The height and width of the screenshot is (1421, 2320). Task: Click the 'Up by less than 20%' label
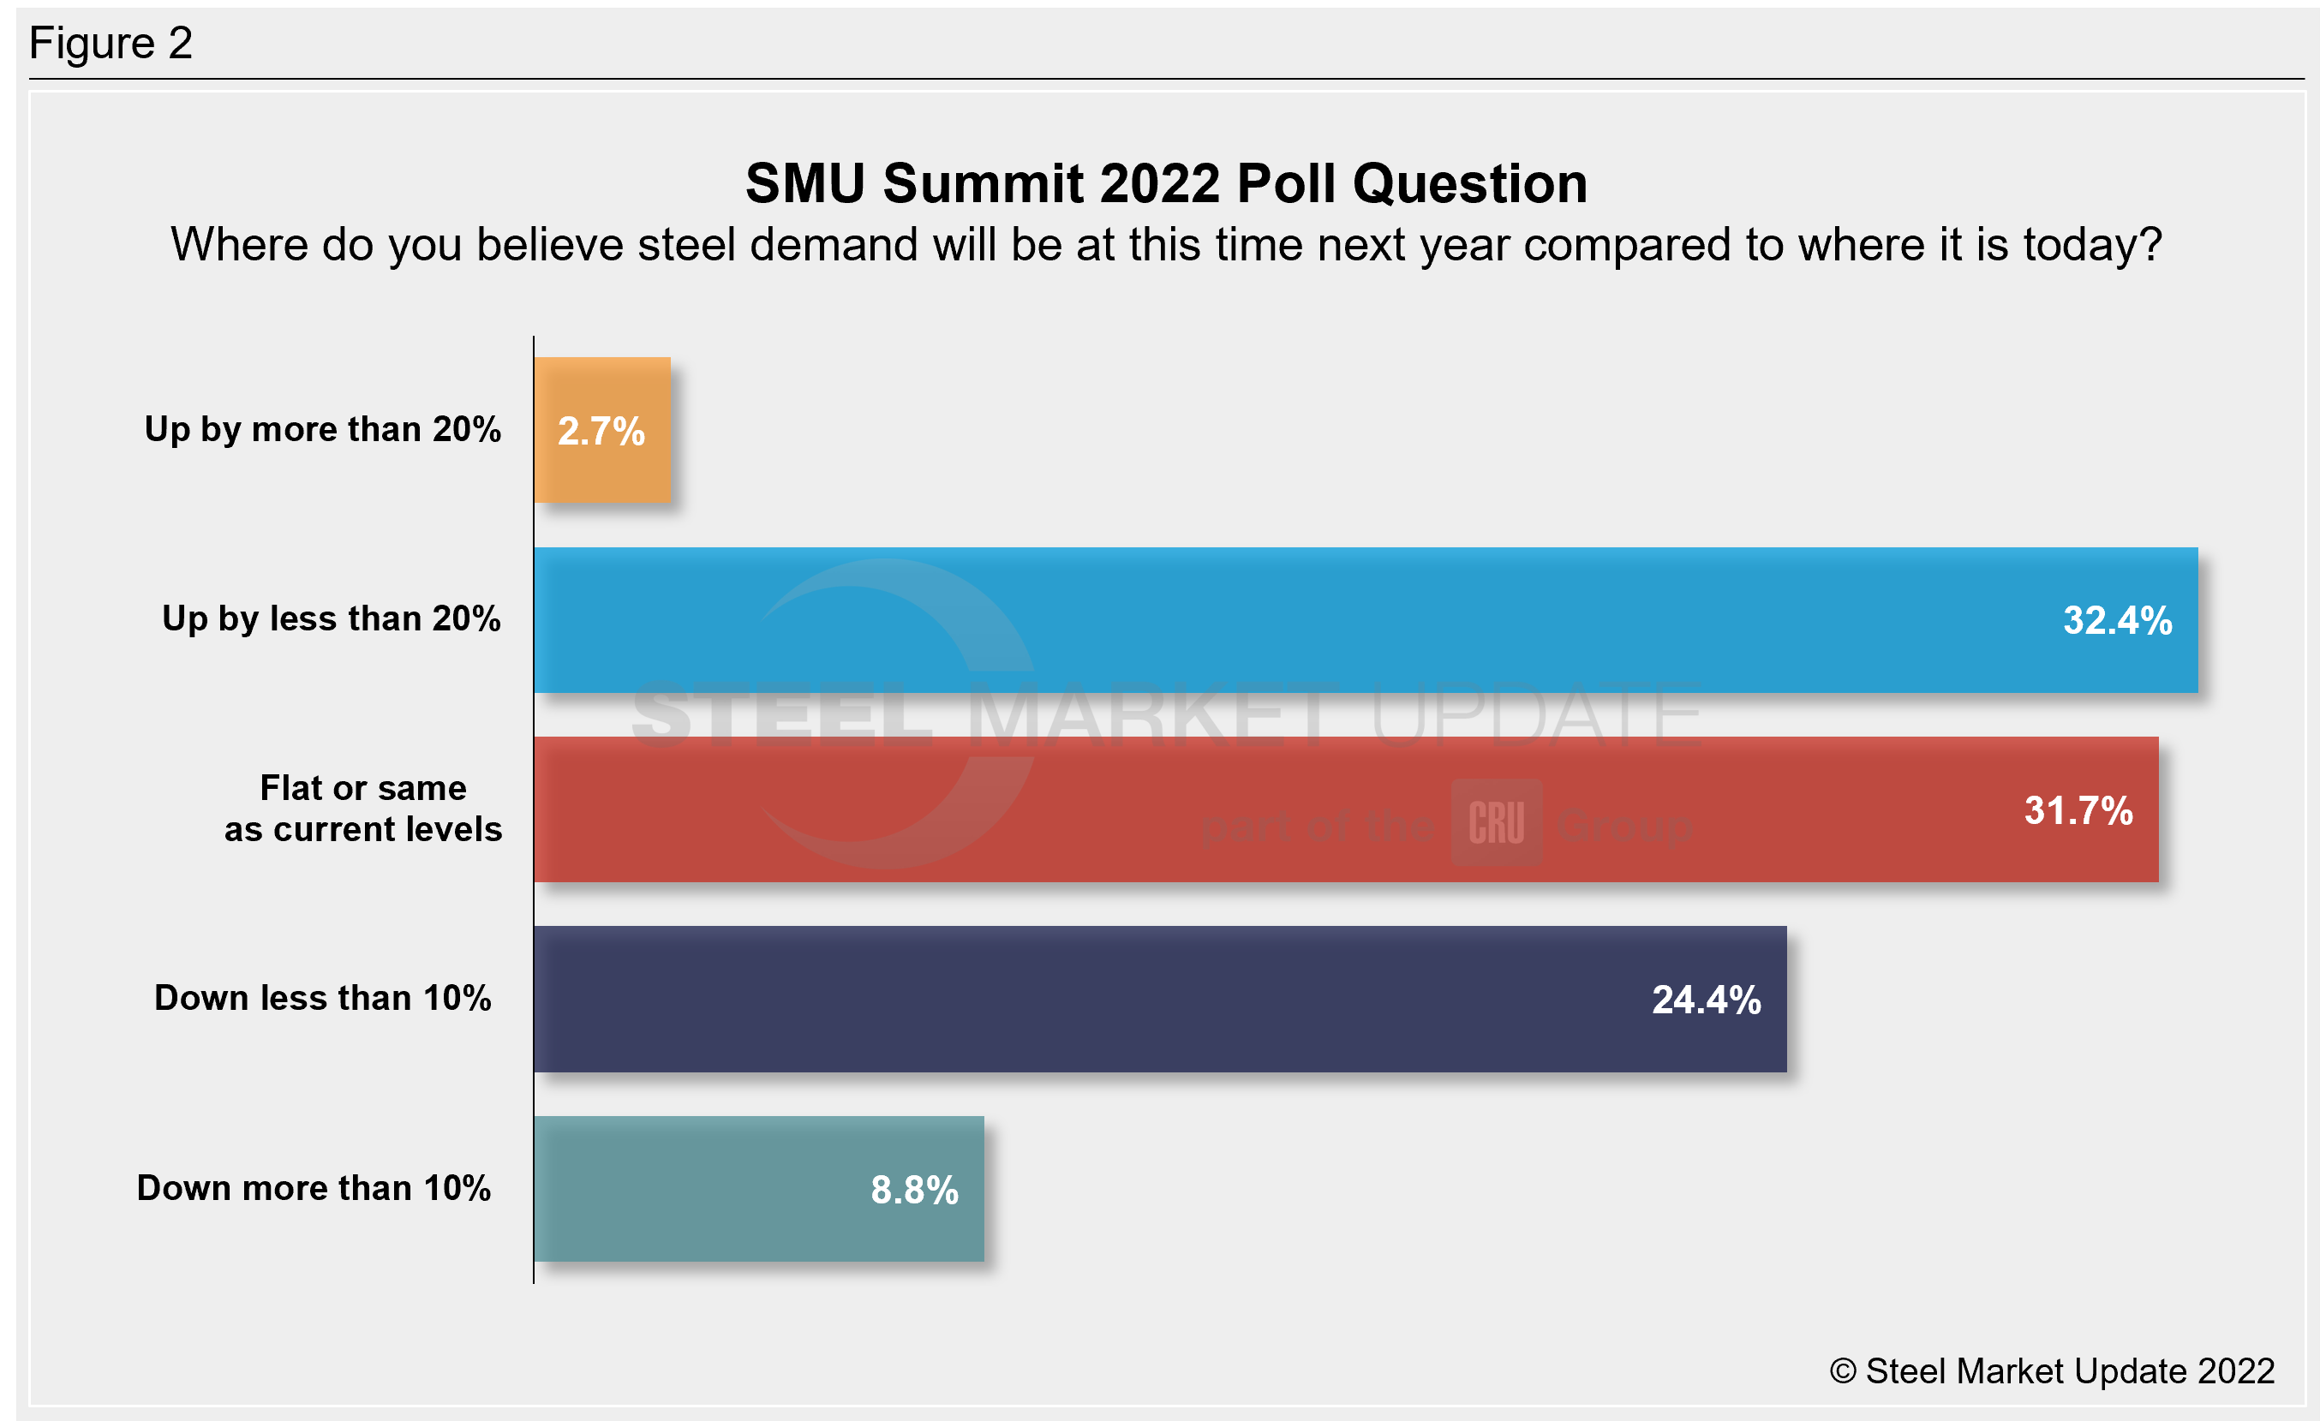coord(331,619)
